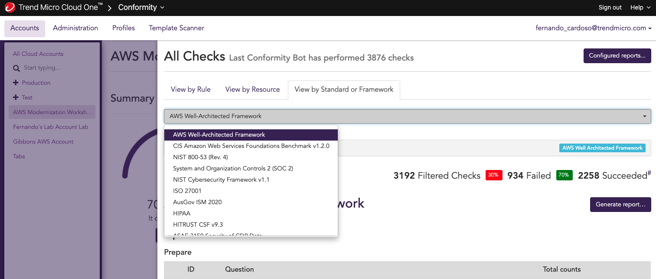This screenshot has width=656, height=279.
Task: Open the Production account group
Action: pyautogui.click(x=36, y=83)
